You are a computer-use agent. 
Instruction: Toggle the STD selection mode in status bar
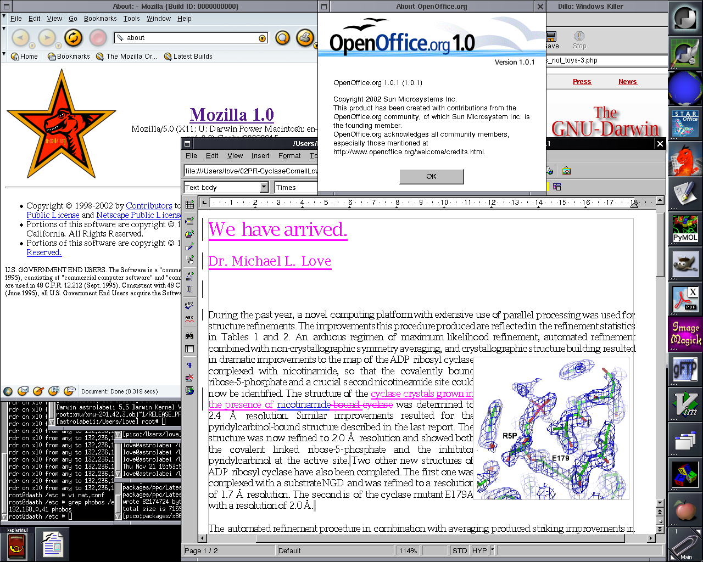click(460, 550)
